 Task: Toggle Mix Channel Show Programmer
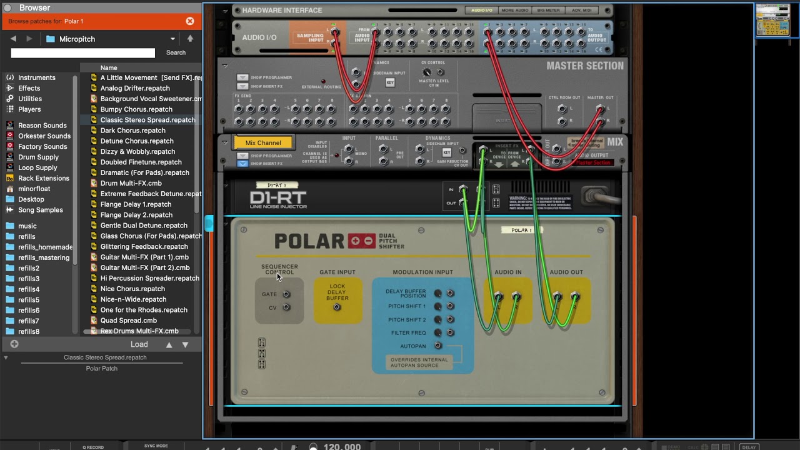pyautogui.click(x=242, y=156)
